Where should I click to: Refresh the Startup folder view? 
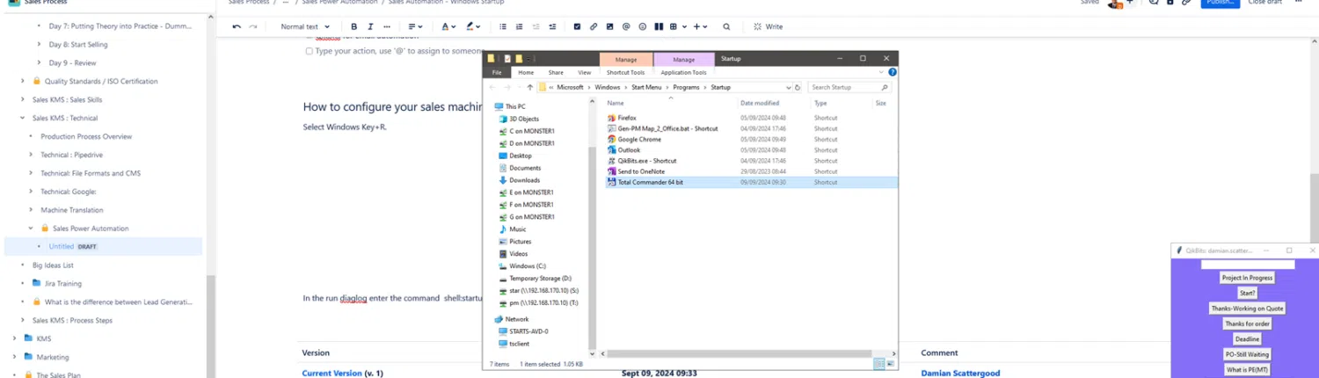click(798, 87)
